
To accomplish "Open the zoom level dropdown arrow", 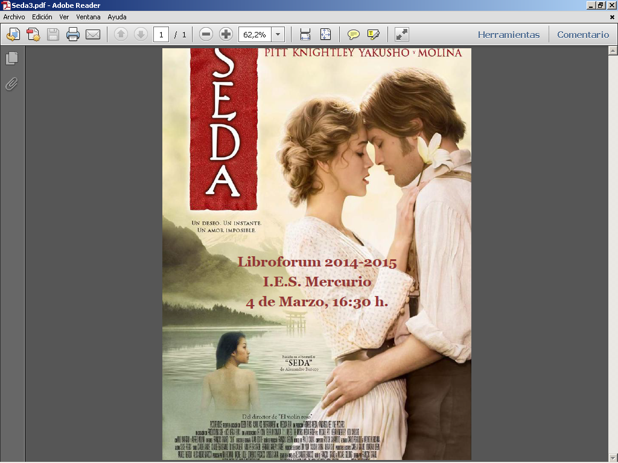I will [x=278, y=34].
